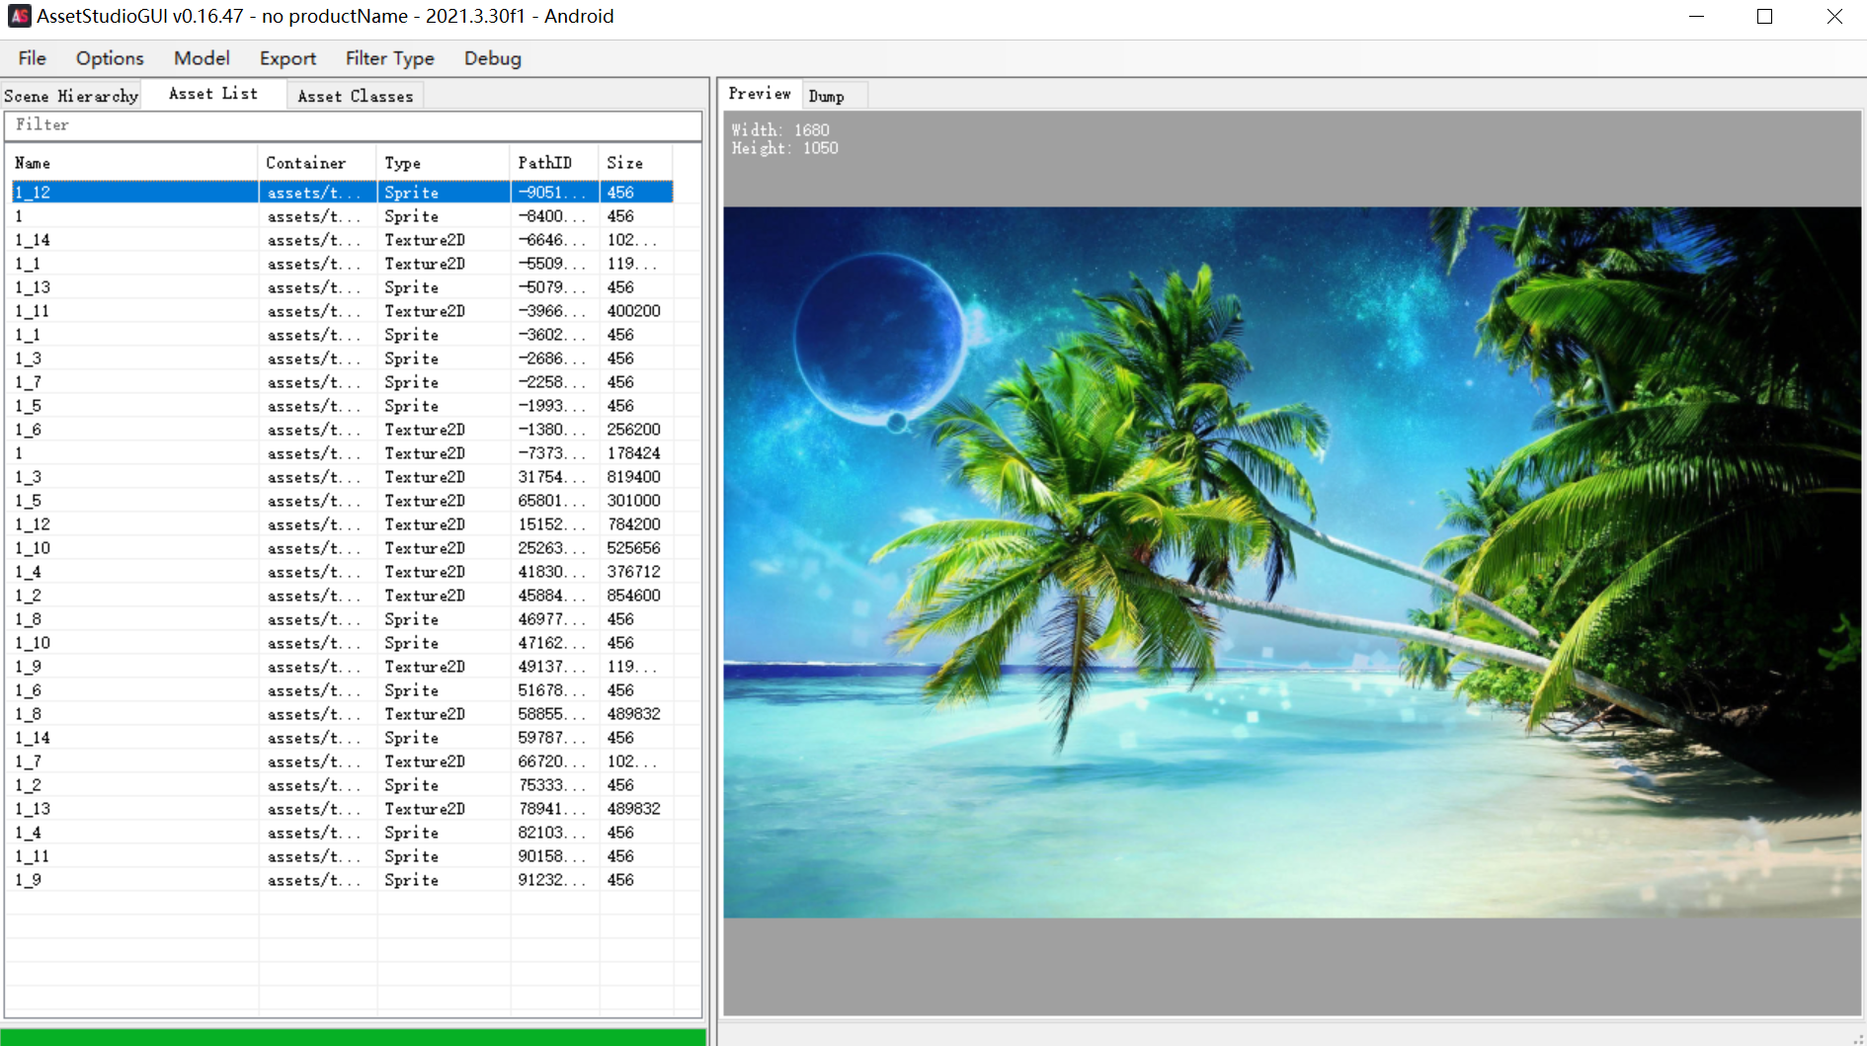This screenshot has height=1046, width=1867.
Task: Select the 1_2 Texture2D row sized 854600
Action: click(x=342, y=596)
